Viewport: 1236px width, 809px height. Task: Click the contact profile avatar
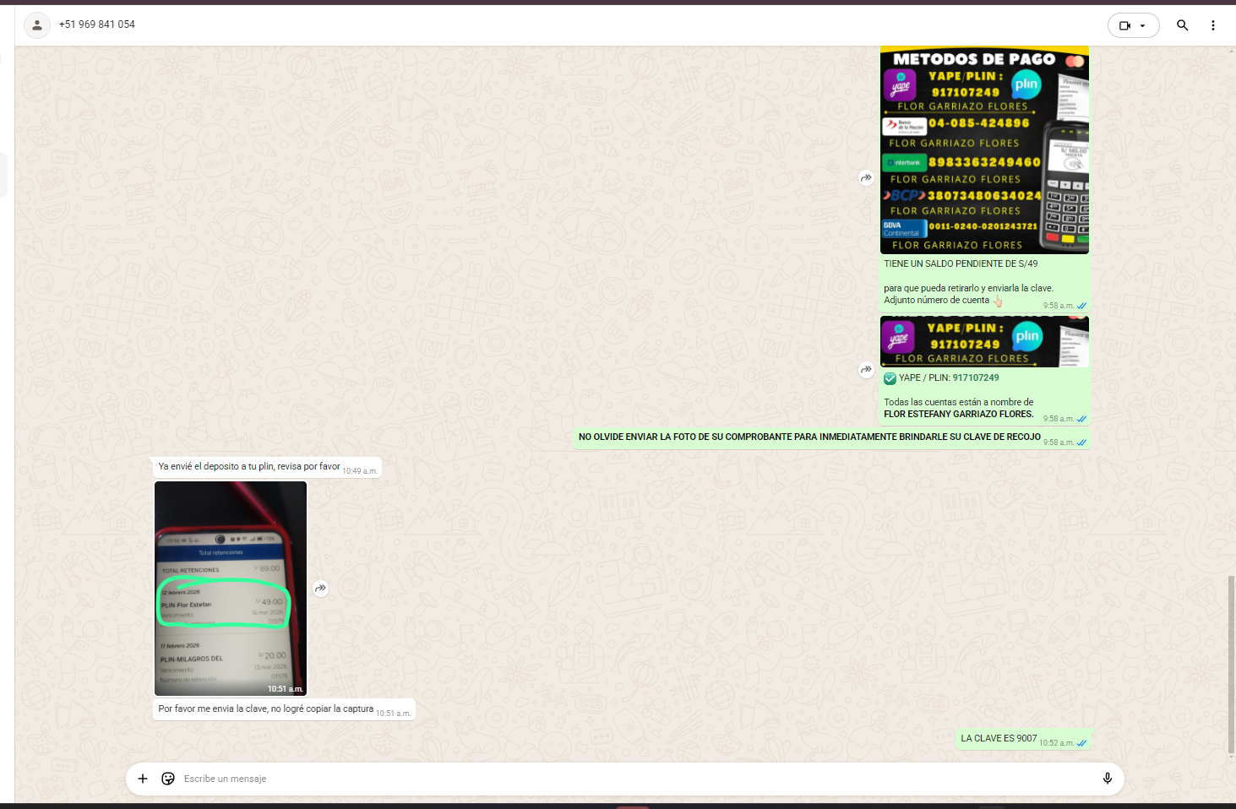(37, 25)
